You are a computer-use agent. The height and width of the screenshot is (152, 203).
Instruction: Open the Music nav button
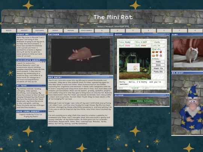click(9, 31)
